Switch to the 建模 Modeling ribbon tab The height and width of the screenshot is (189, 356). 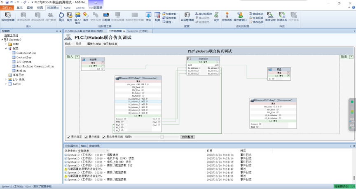point(30,8)
